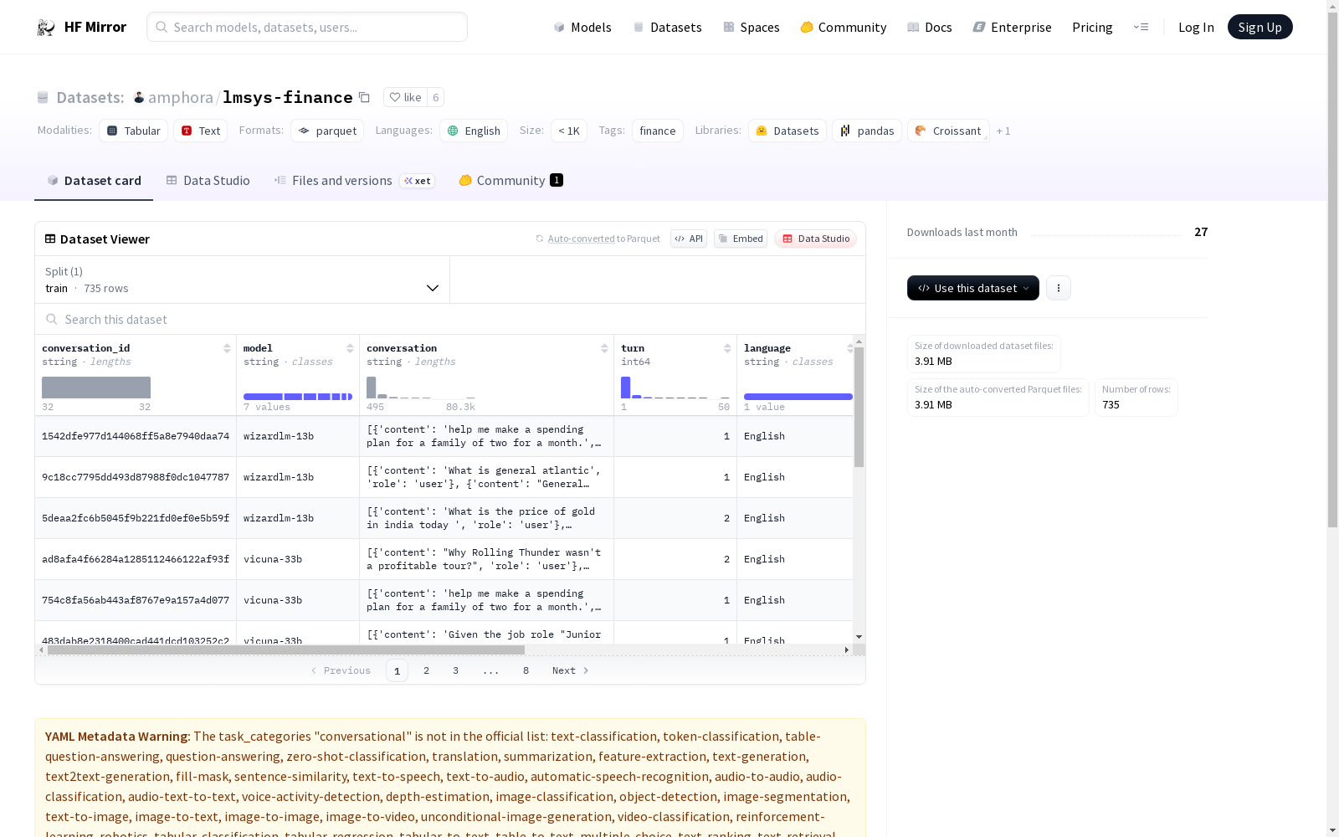Viewport: 1339px width, 837px height.
Task: Open Pricing in the top navigation
Action: pyautogui.click(x=1092, y=27)
